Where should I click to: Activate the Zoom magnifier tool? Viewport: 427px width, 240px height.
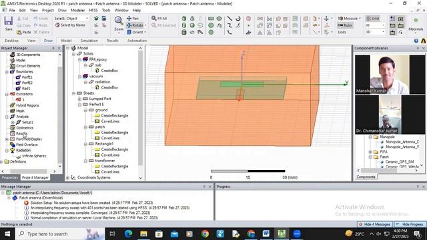click(x=119, y=21)
